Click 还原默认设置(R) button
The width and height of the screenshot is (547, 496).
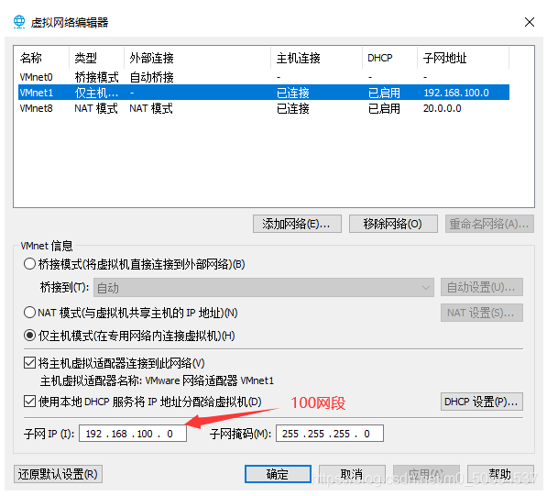pyautogui.click(x=58, y=474)
